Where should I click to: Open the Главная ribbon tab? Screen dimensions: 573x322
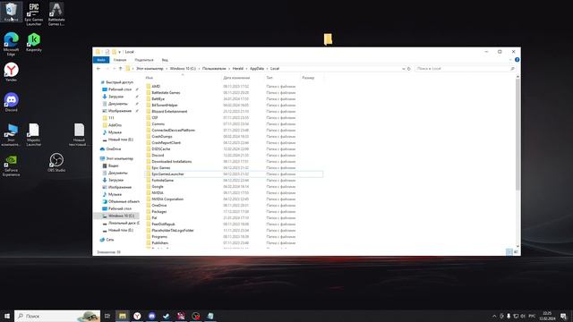point(120,60)
